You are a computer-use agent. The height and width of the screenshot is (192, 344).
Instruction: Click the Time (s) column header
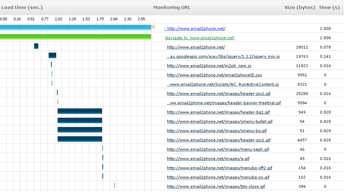coord(329,8)
